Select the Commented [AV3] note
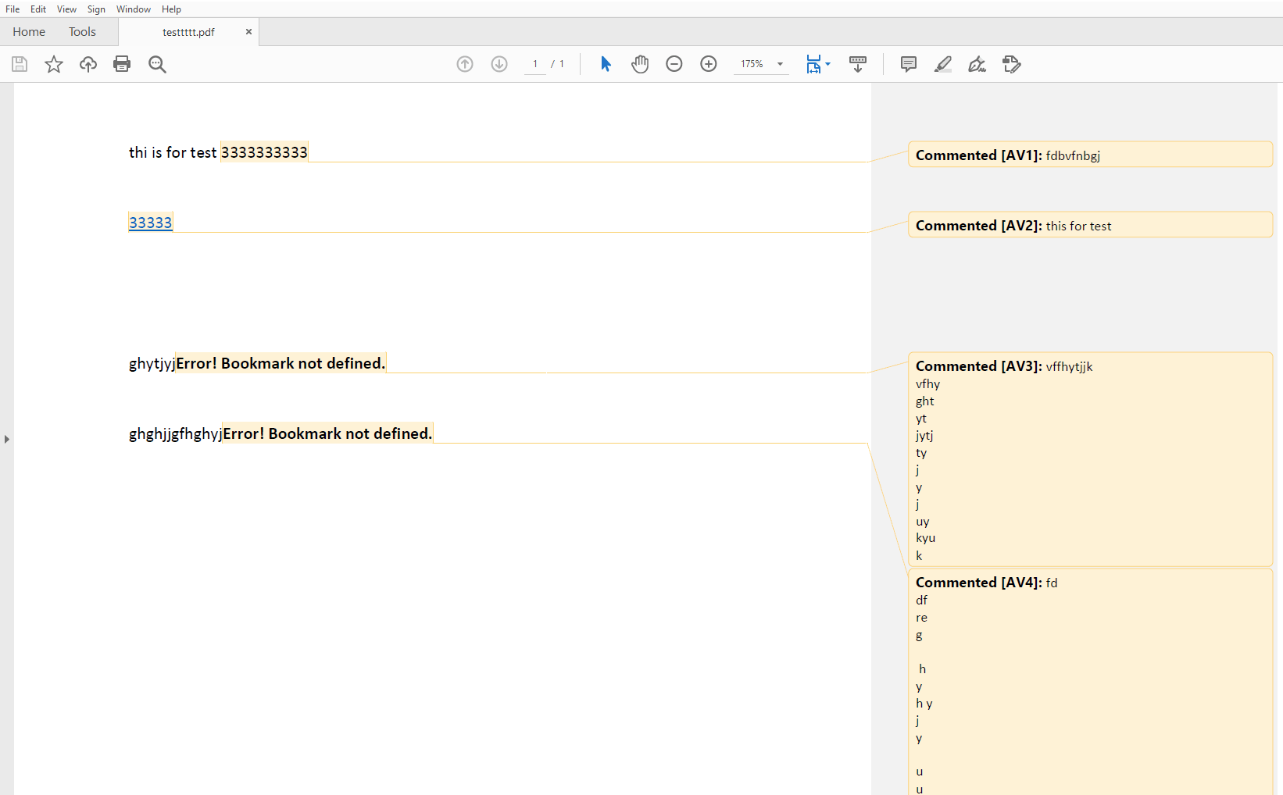This screenshot has width=1283, height=795. pyautogui.click(x=1090, y=459)
